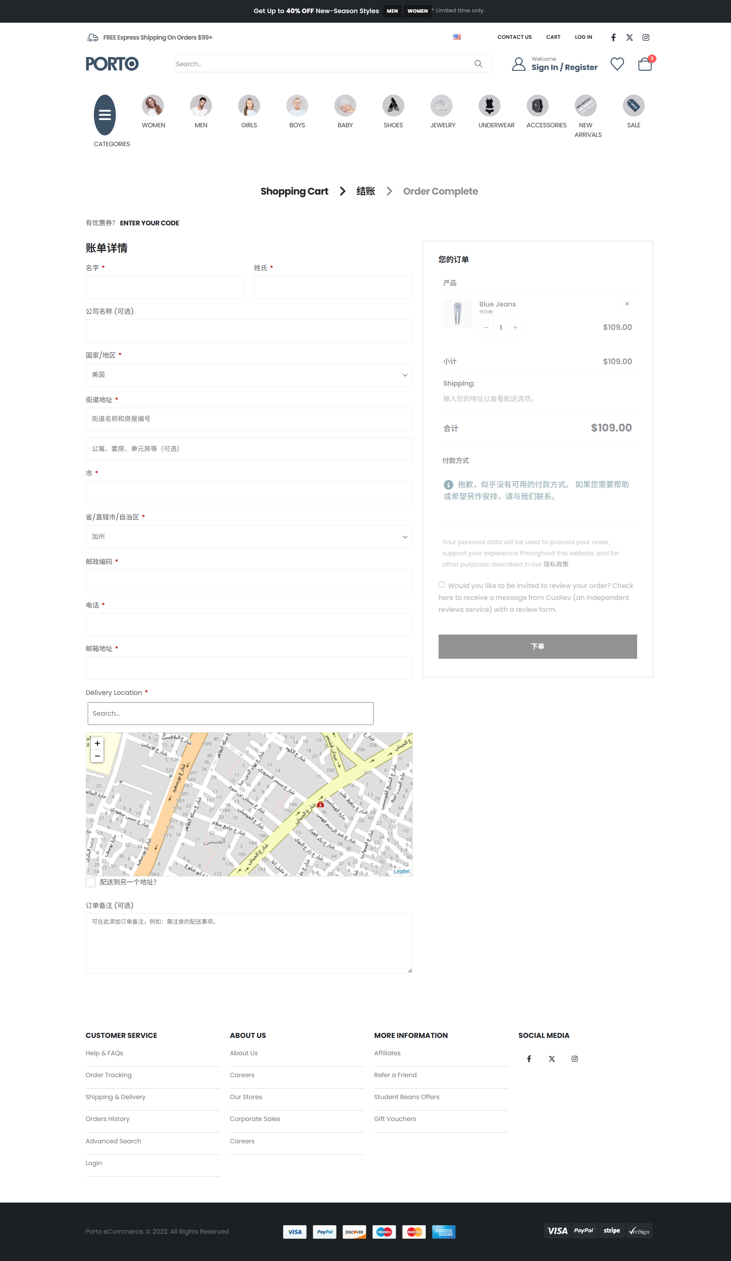Select the Shoes category icon
The image size is (731, 1261).
pyautogui.click(x=393, y=106)
